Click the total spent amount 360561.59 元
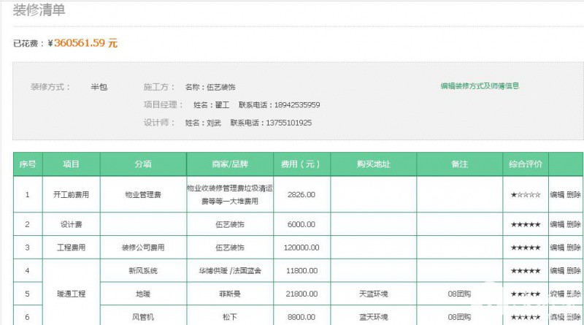Viewport: 584px width, 325px height. (85, 43)
